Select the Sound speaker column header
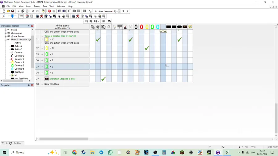This screenshot has width=278, height=156. point(98,27)
